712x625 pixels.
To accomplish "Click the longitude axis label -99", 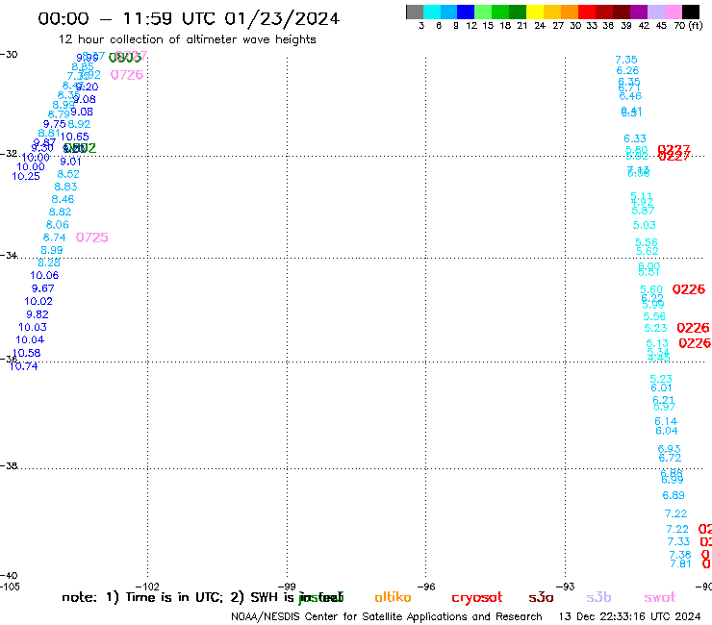I will point(287,587).
